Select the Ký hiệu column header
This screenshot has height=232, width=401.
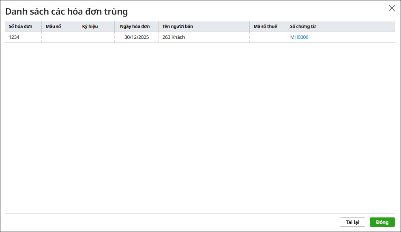pyautogui.click(x=96, y=26)
